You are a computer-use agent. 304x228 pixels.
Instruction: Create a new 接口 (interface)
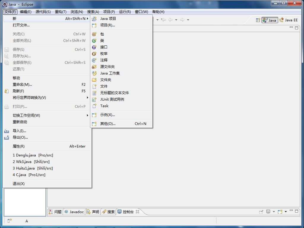click(x=121, y=47)
